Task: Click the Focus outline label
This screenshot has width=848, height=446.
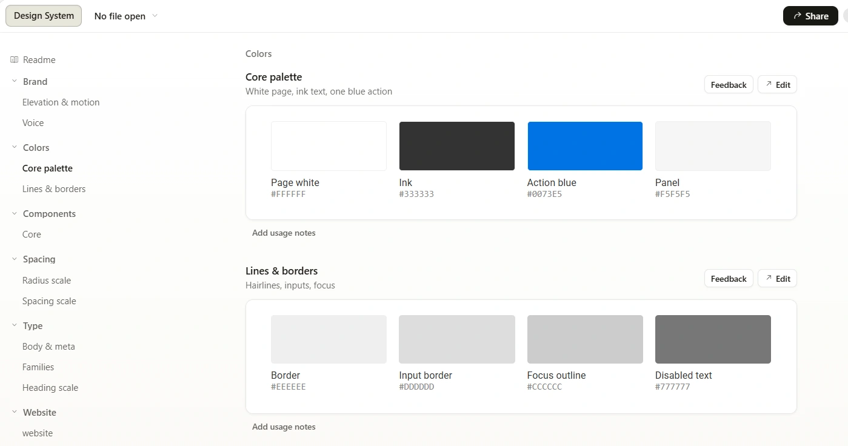Action: tap(556, 375)
